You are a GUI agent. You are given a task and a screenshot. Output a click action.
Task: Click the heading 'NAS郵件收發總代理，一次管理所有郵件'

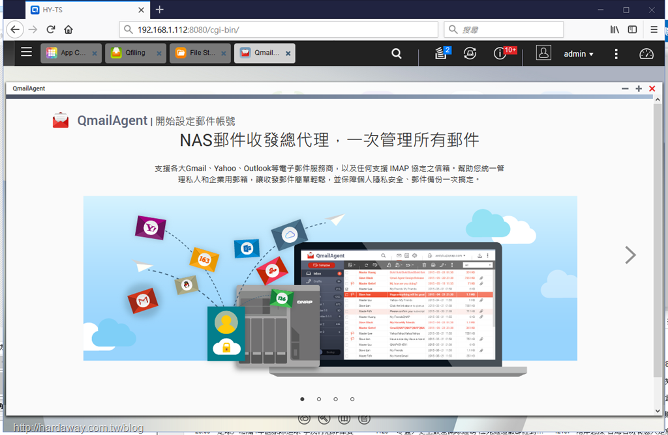[329, 140]
